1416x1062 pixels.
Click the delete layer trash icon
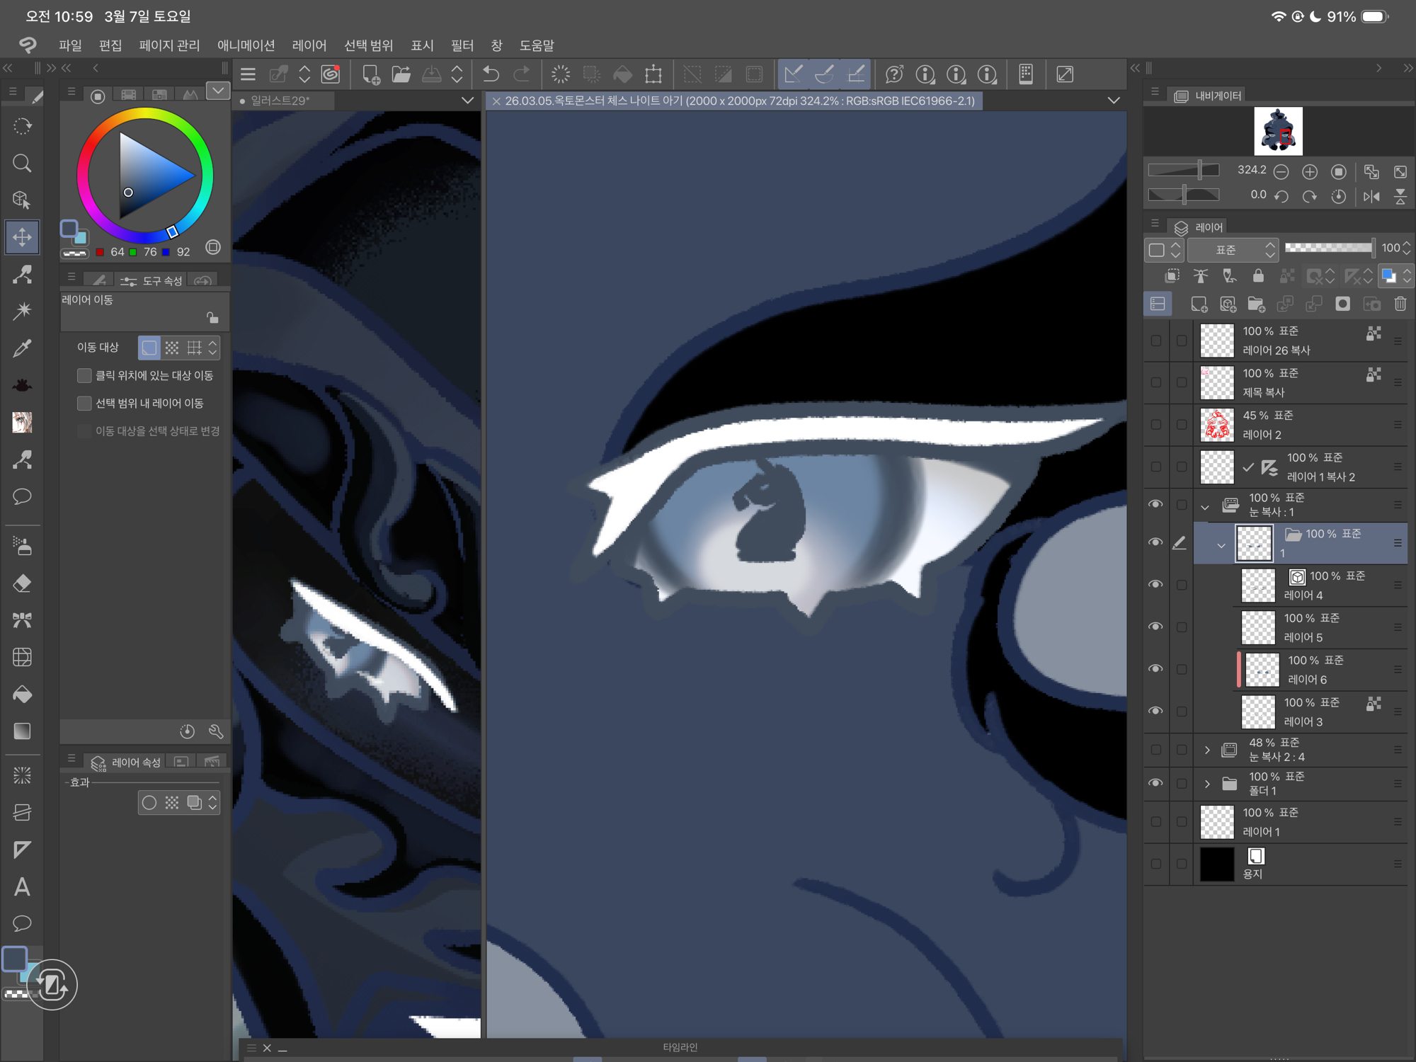pos(1400,304)
